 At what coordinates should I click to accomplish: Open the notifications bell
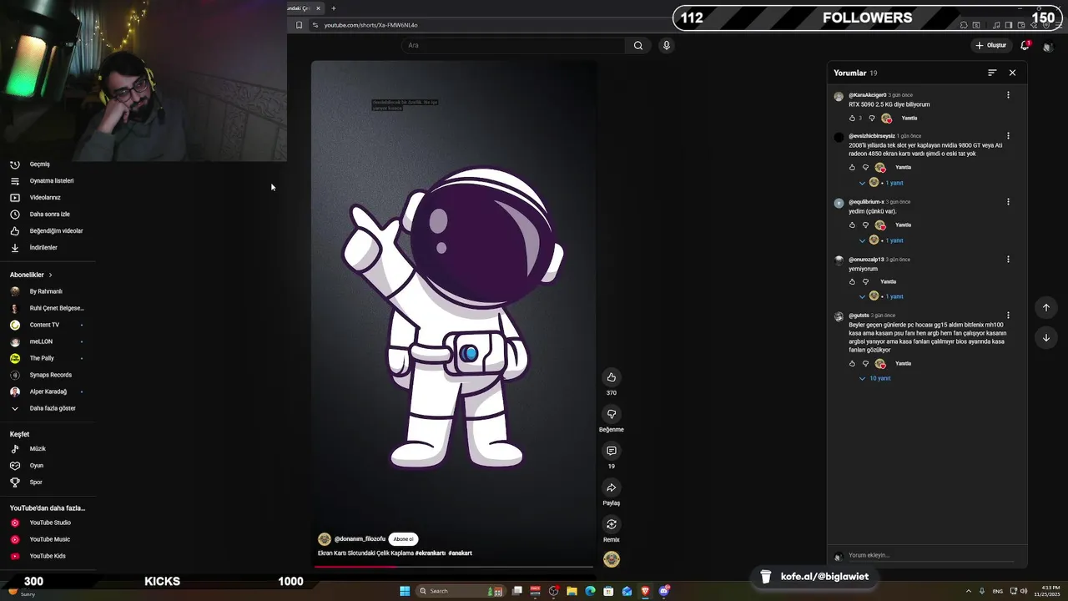[x=1025, y=45]
